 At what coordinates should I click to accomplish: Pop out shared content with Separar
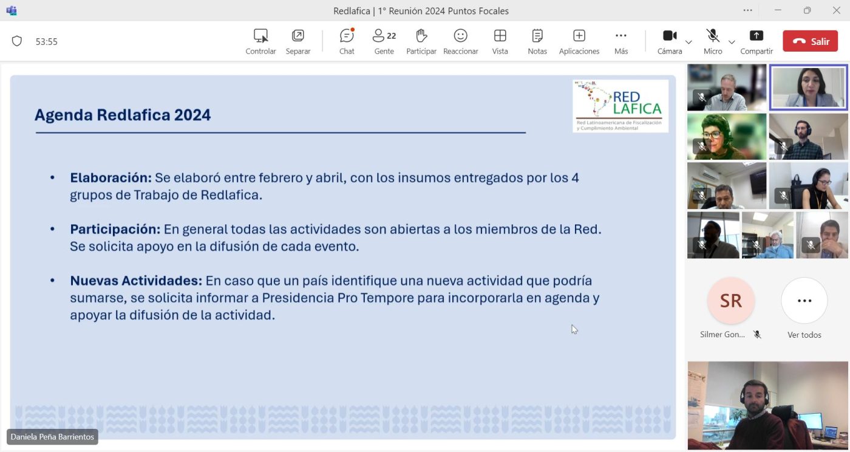pyautogui.click(x=298, y=41)
